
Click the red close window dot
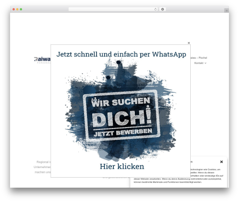(x=14, y=9)
